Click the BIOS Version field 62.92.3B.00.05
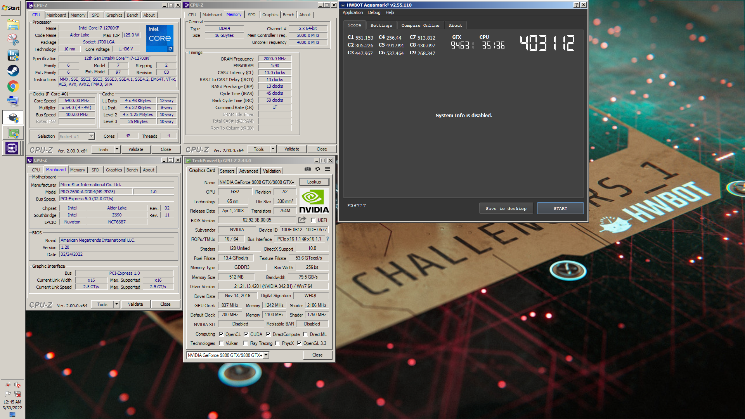 click(257, 220)
